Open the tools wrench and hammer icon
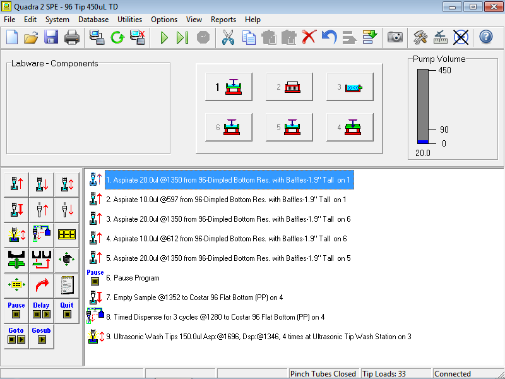 tap(420, 37)
